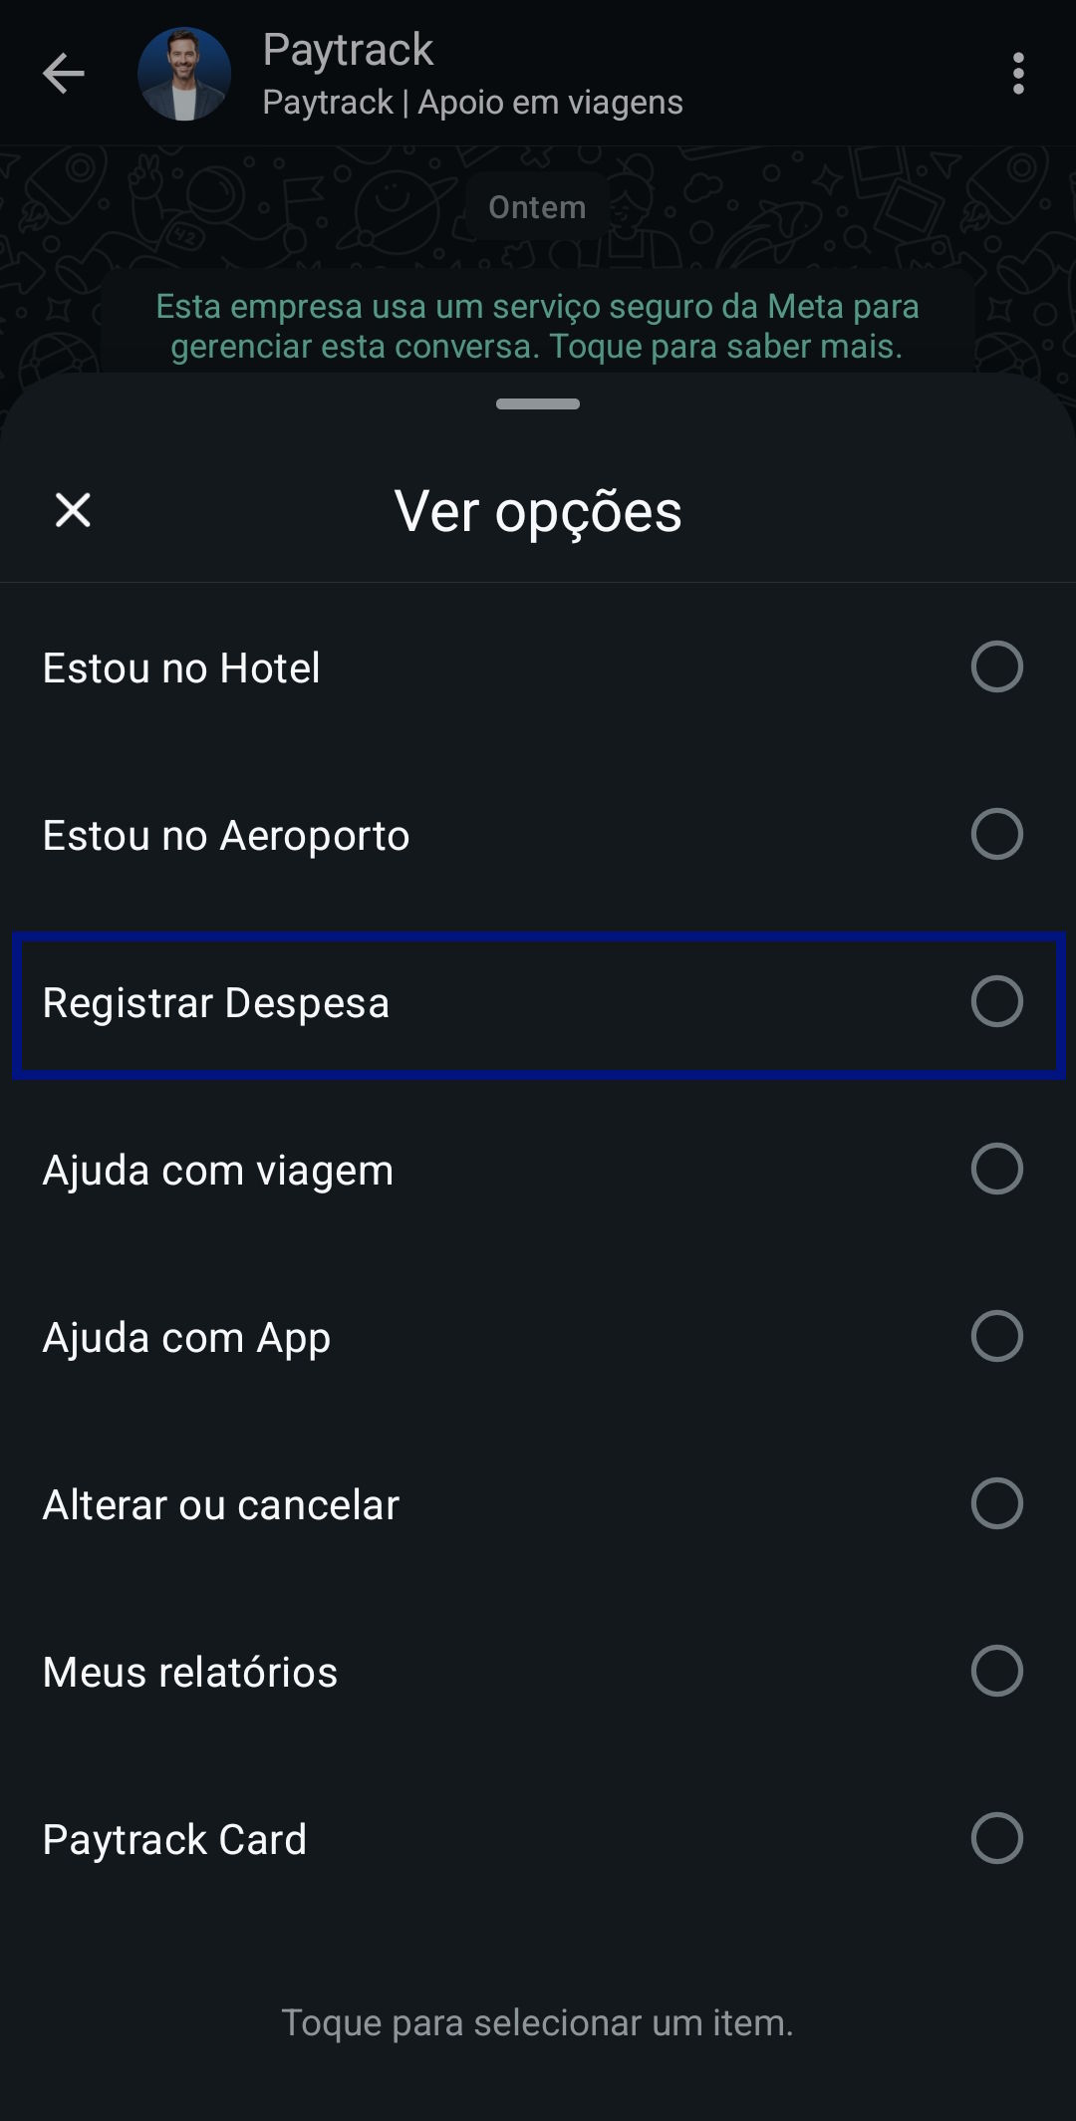
Task: Select the Meus relatórios radio button
Action: [997, 1671]
